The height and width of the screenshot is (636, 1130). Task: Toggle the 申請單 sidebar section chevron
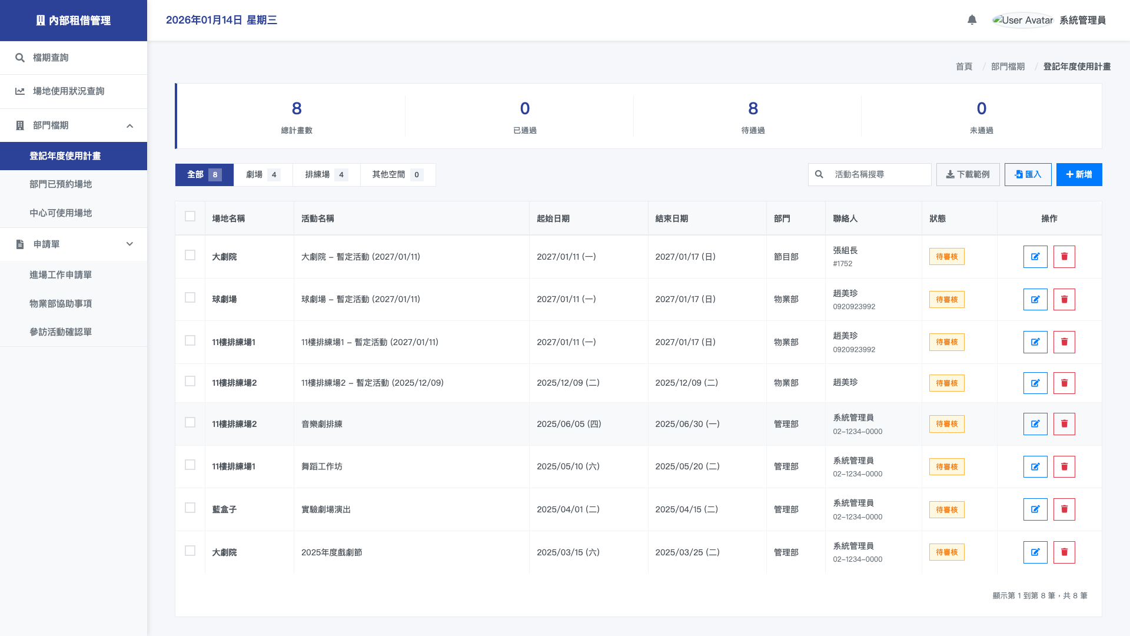click(x=129, y=244)
